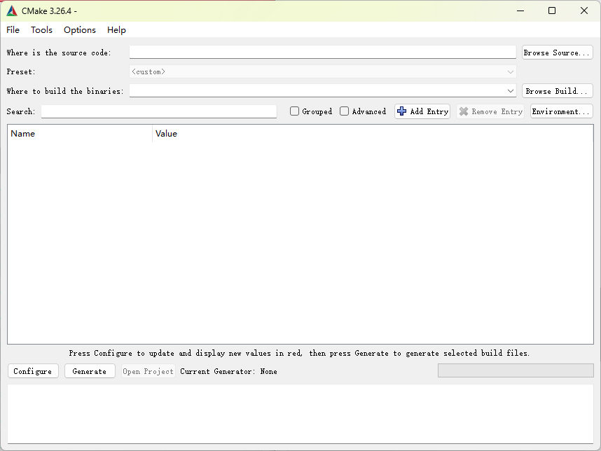Screen dimensions: 601x451
Task: Enable the Grouped checkbox
Action: (x=294, y=111)
